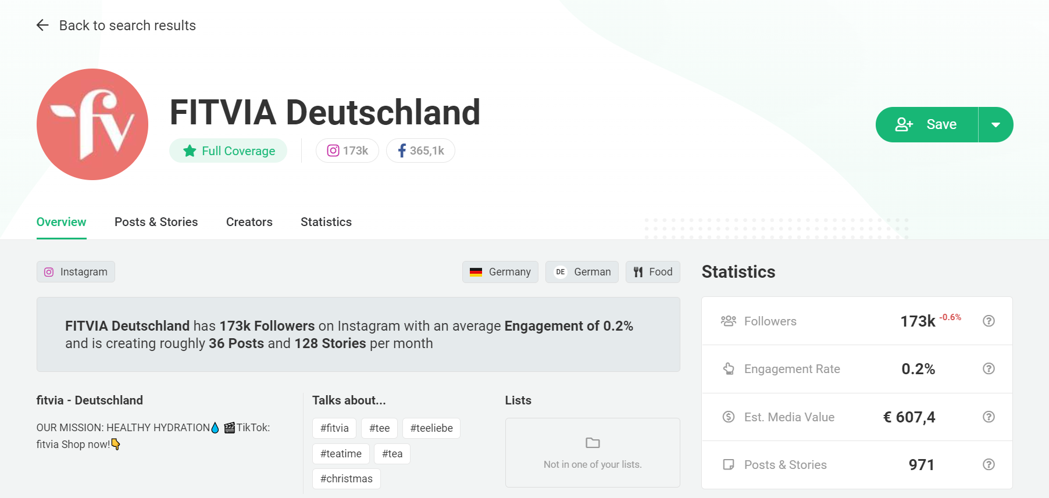Click the empty lists folder box
Screen dimensions: 1049x498
(593, 452)
